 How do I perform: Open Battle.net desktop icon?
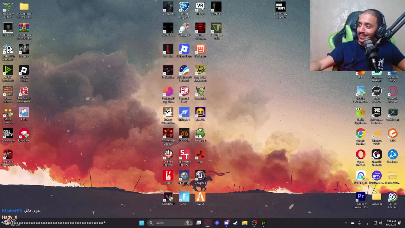tap(393, 156)
